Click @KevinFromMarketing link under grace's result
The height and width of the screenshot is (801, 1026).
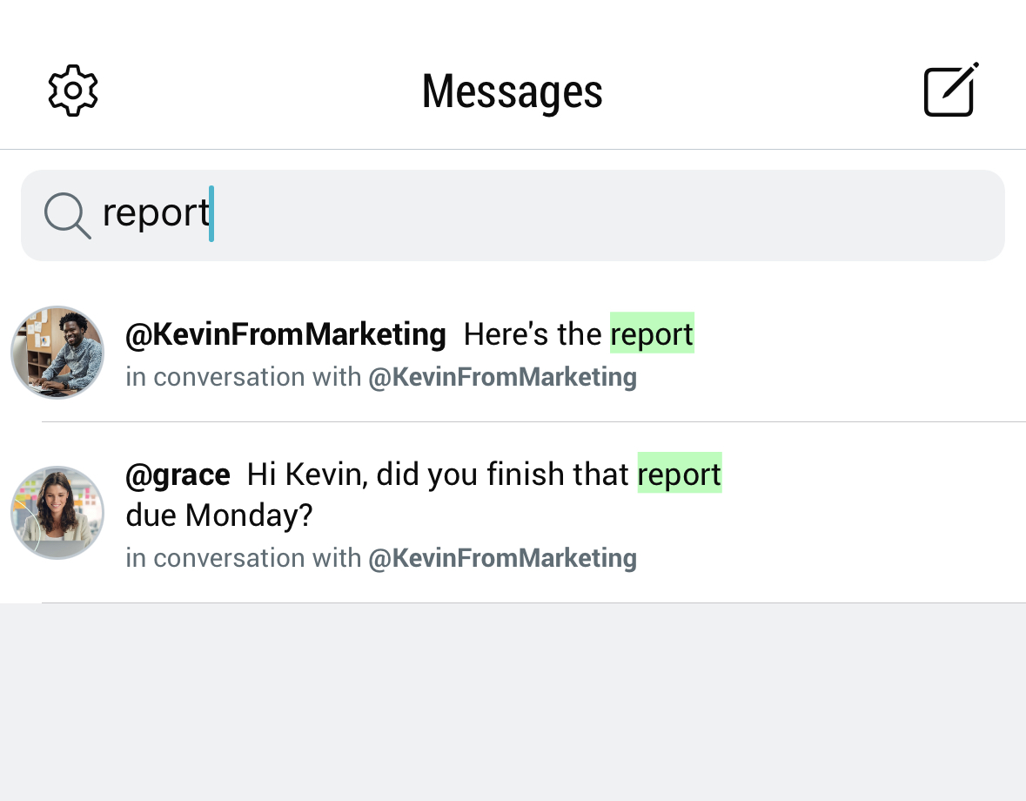point(502,559)
